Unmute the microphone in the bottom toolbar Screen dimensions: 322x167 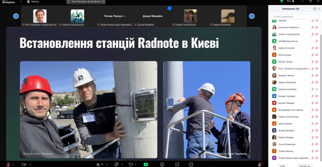tap(8, 164)
